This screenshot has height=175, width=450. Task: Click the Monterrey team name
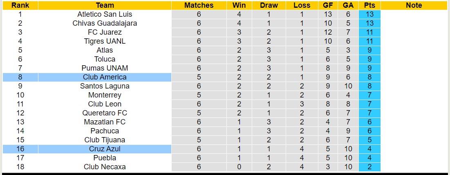point(105,95)
